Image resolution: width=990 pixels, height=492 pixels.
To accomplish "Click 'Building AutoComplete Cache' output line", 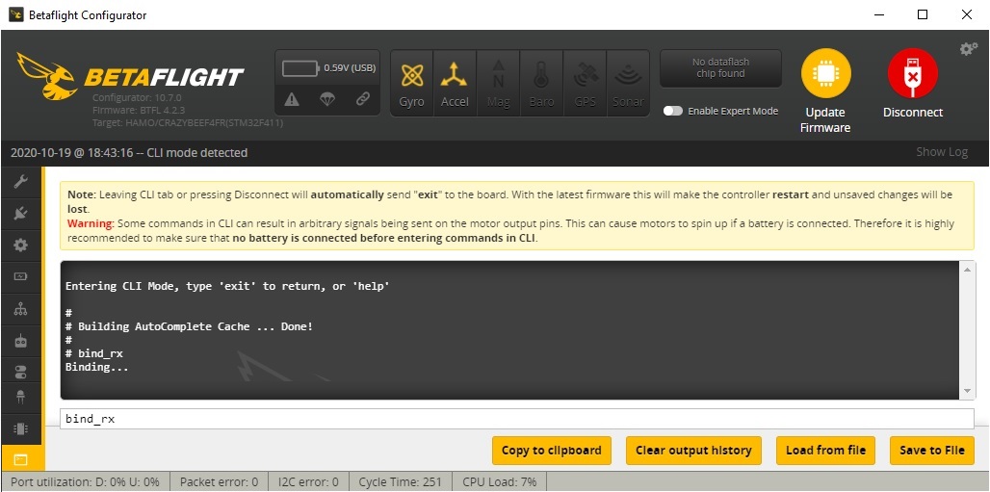I will tap(190, 326).
